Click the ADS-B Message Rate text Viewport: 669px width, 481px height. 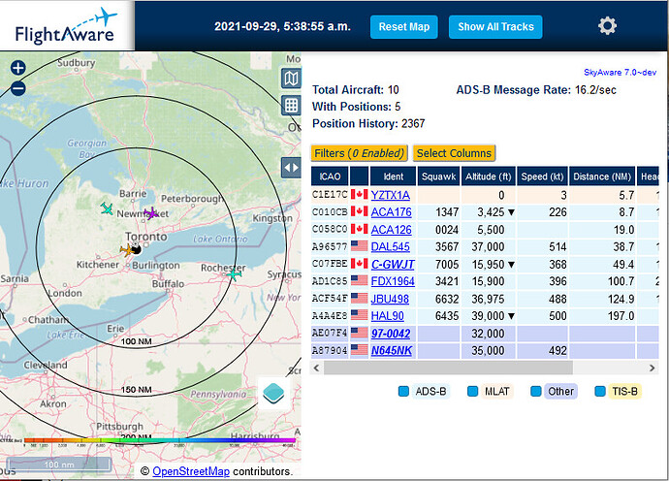pyautogui.click(x=536, y=89)
